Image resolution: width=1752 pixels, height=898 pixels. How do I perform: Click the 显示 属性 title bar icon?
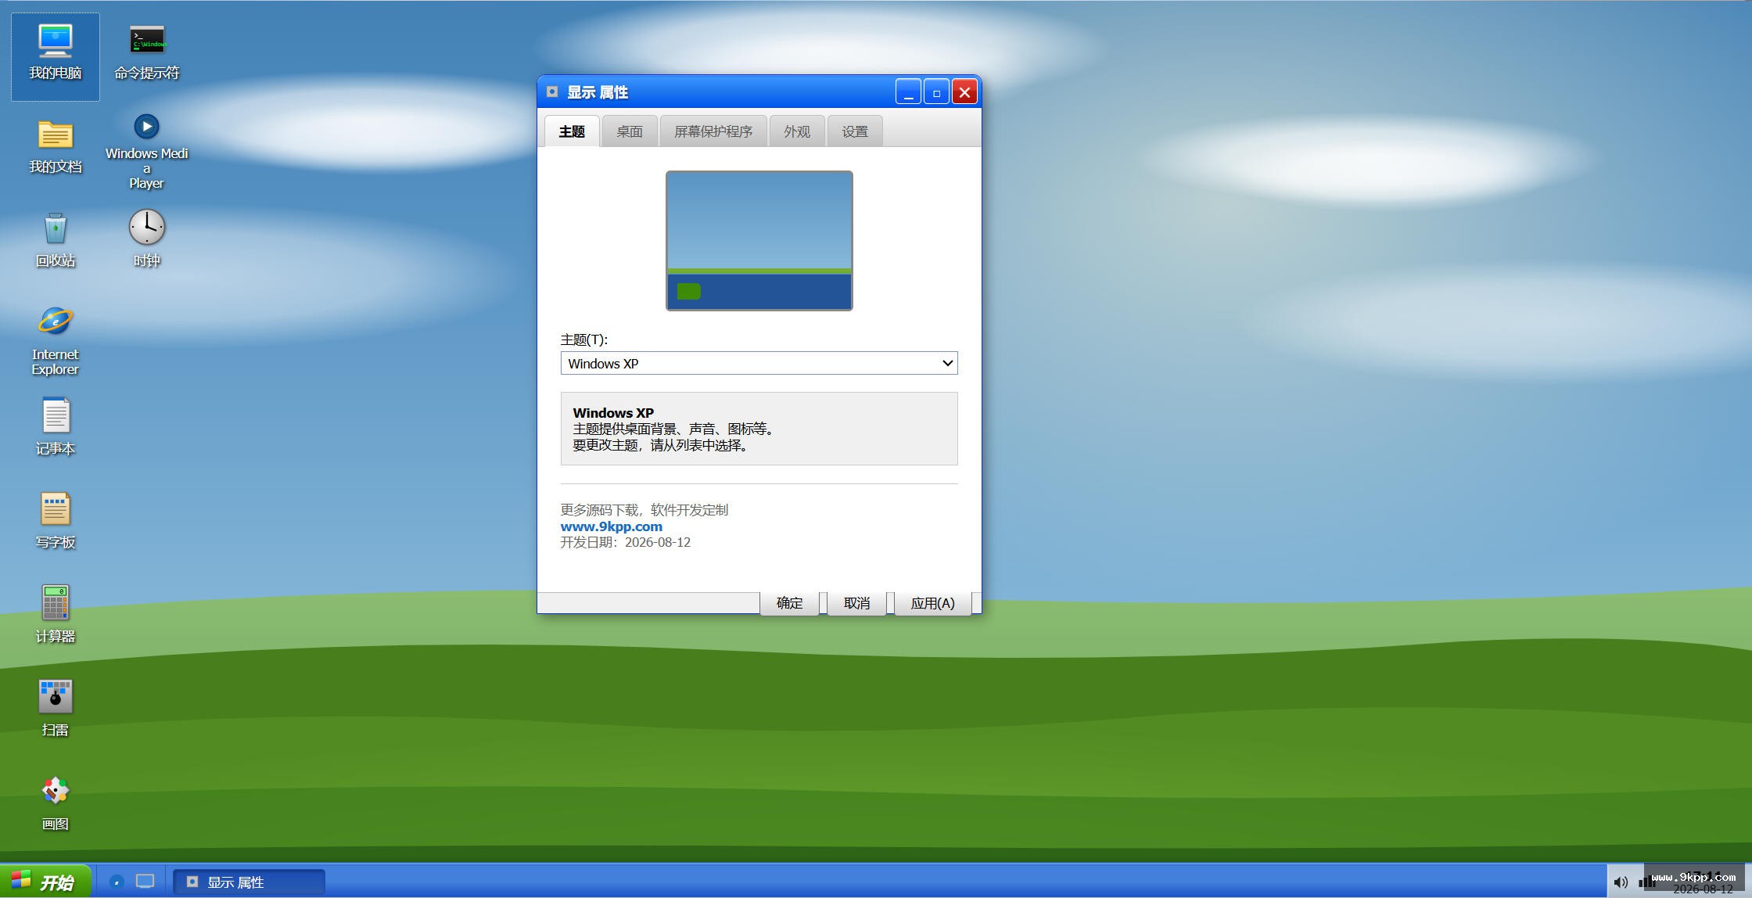click(552, 92)
